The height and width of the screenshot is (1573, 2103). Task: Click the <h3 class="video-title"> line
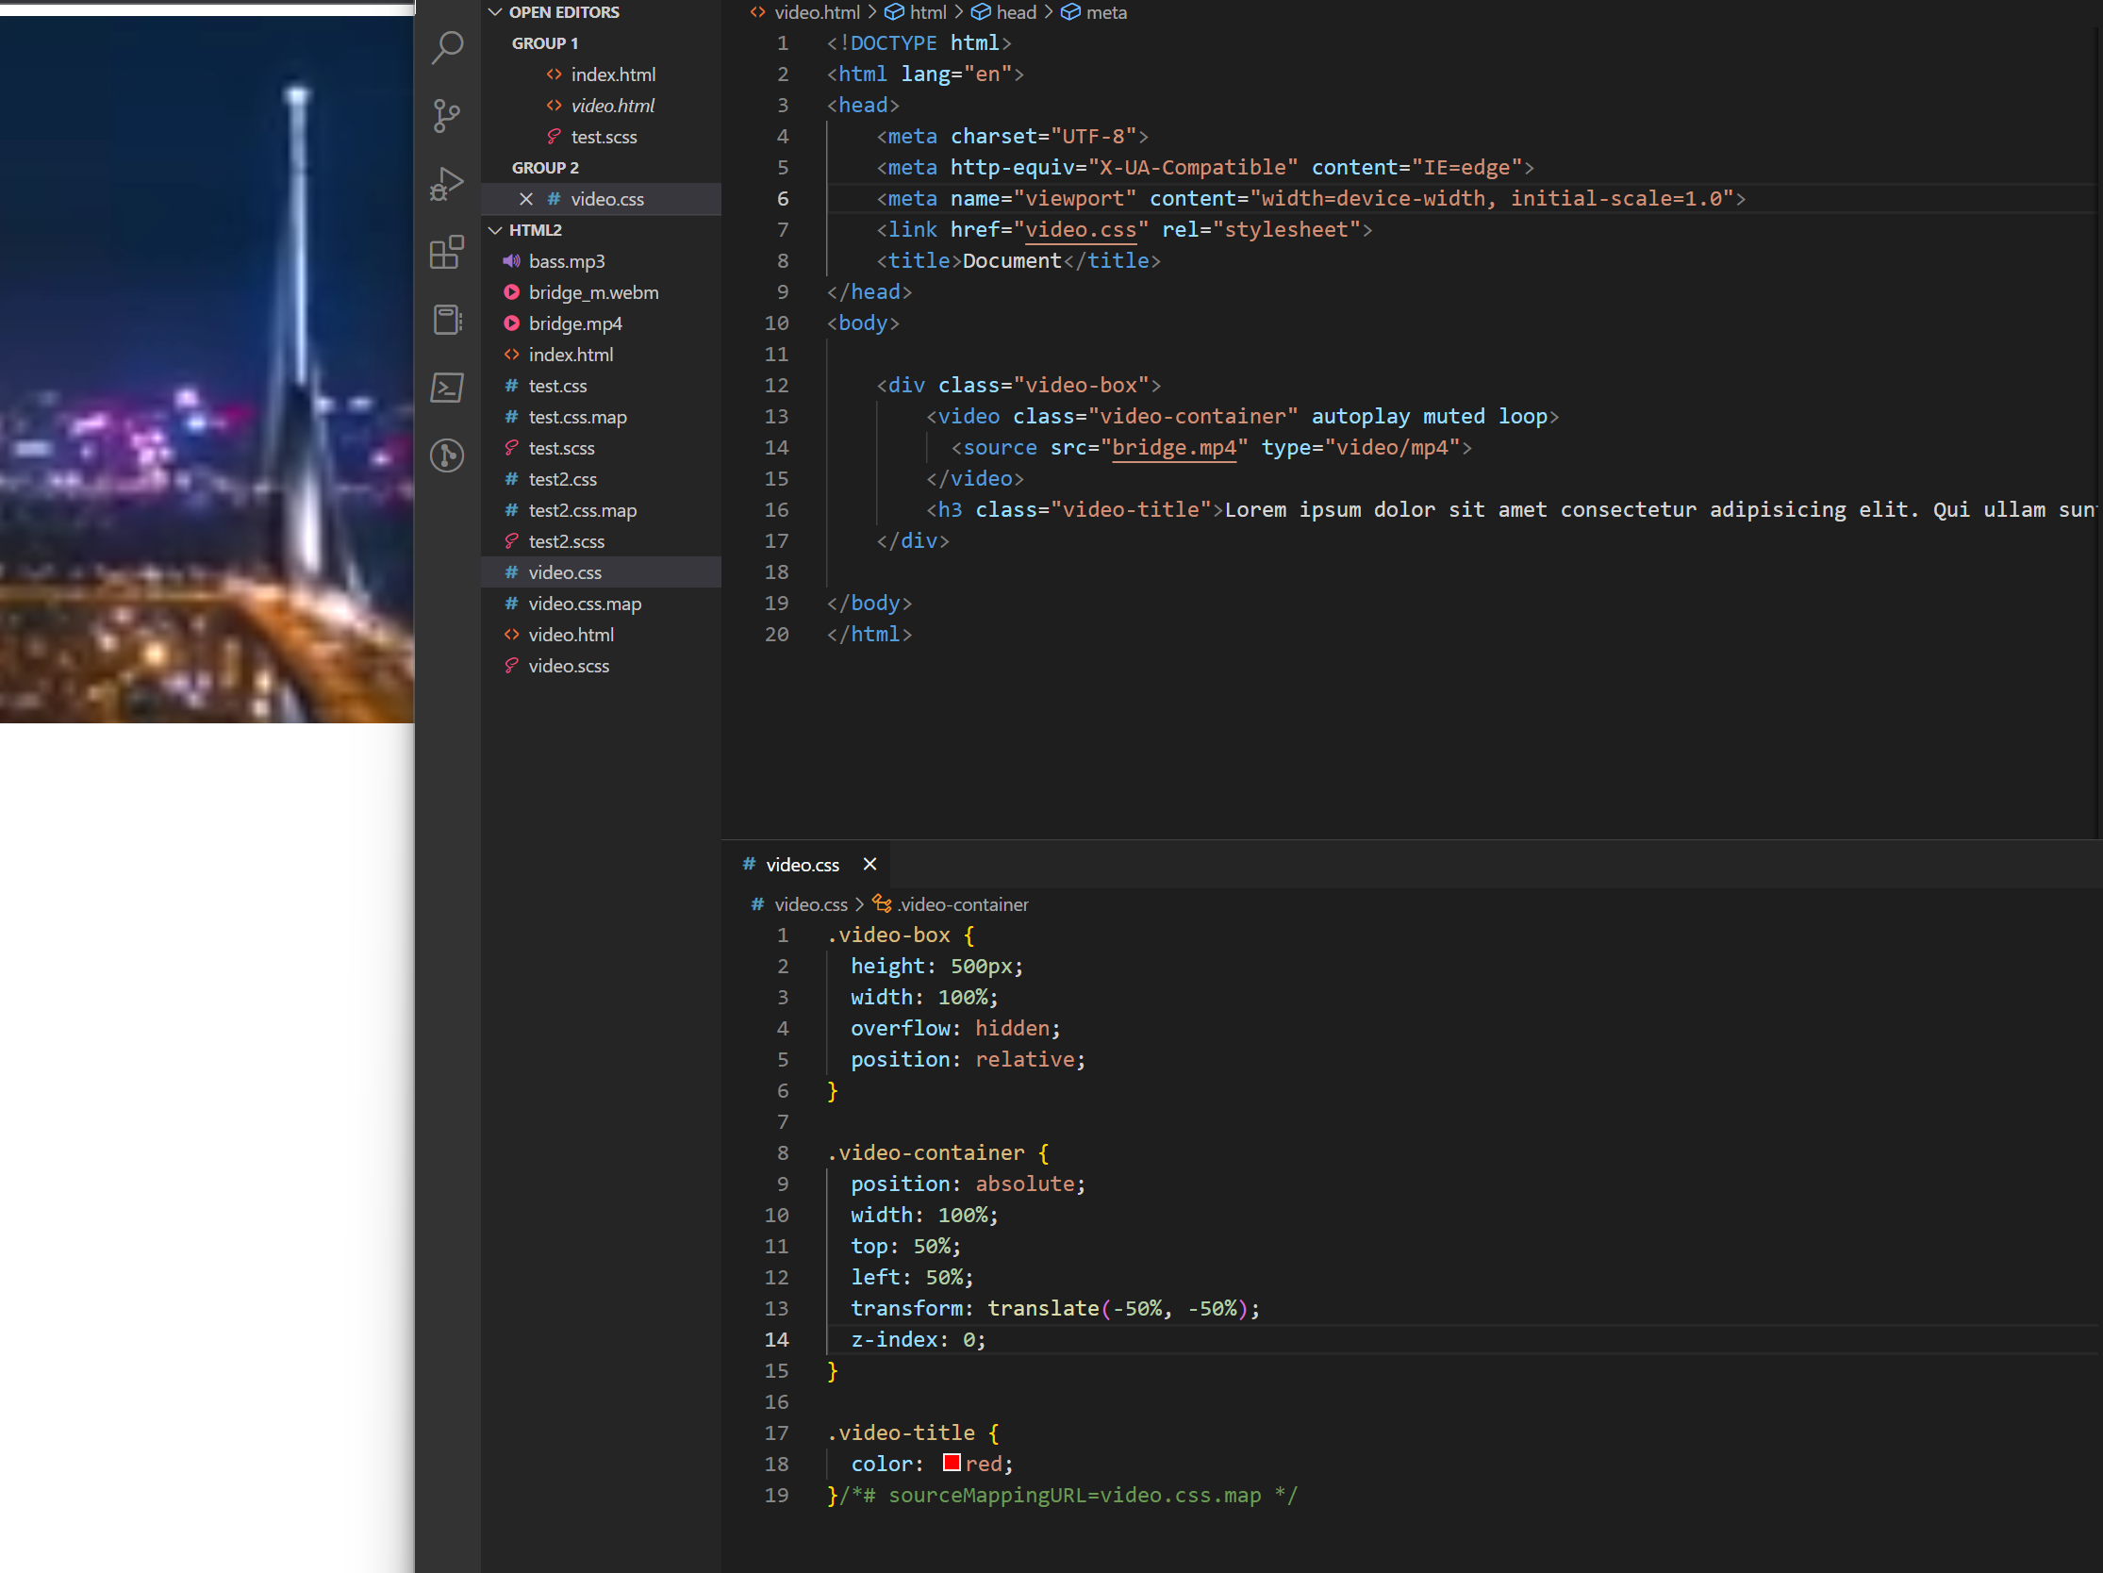[x=1511, y=510]
